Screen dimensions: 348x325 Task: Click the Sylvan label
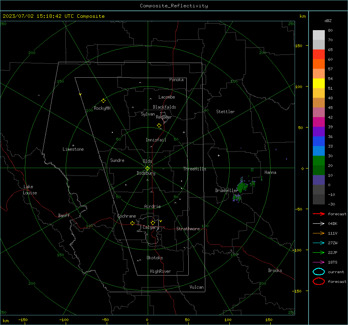[x=148, y=114]
